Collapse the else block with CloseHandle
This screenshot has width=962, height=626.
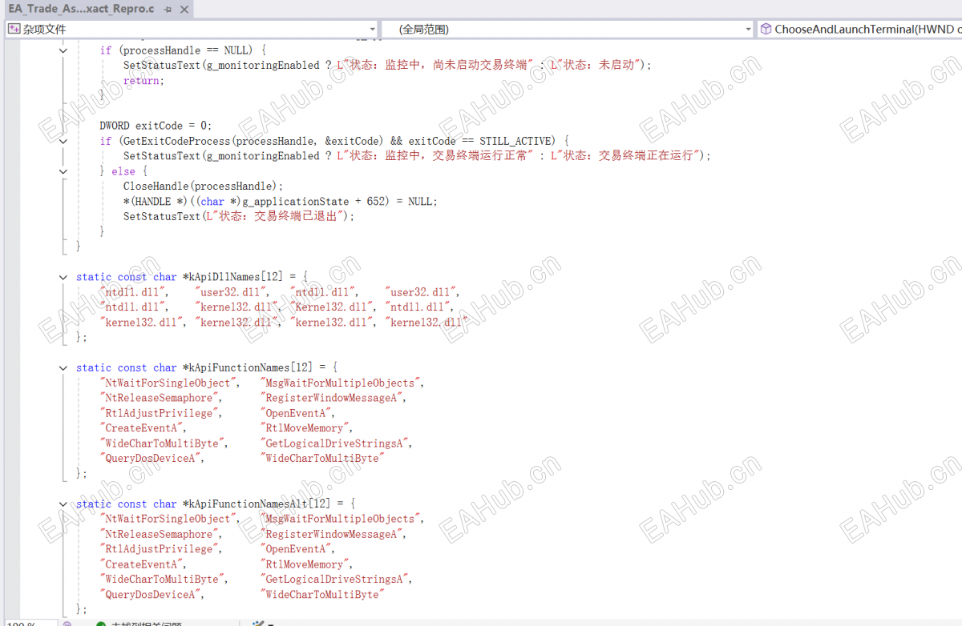[64, 171]
